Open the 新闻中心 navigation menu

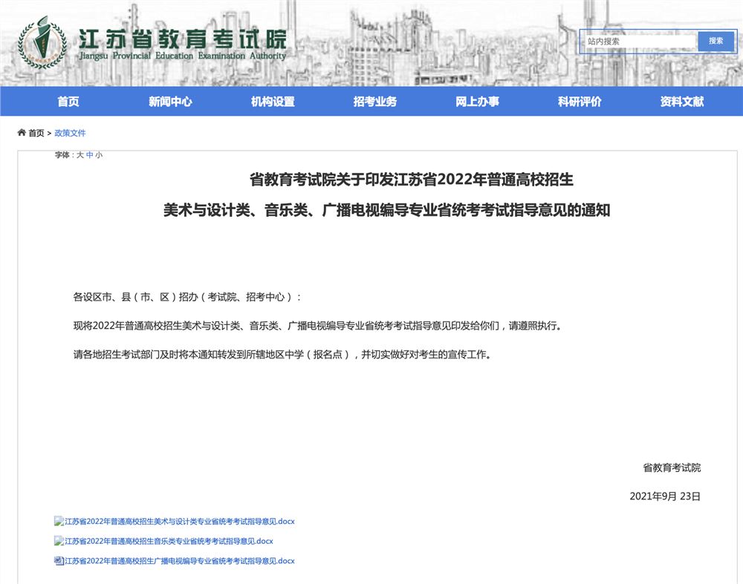171,101
